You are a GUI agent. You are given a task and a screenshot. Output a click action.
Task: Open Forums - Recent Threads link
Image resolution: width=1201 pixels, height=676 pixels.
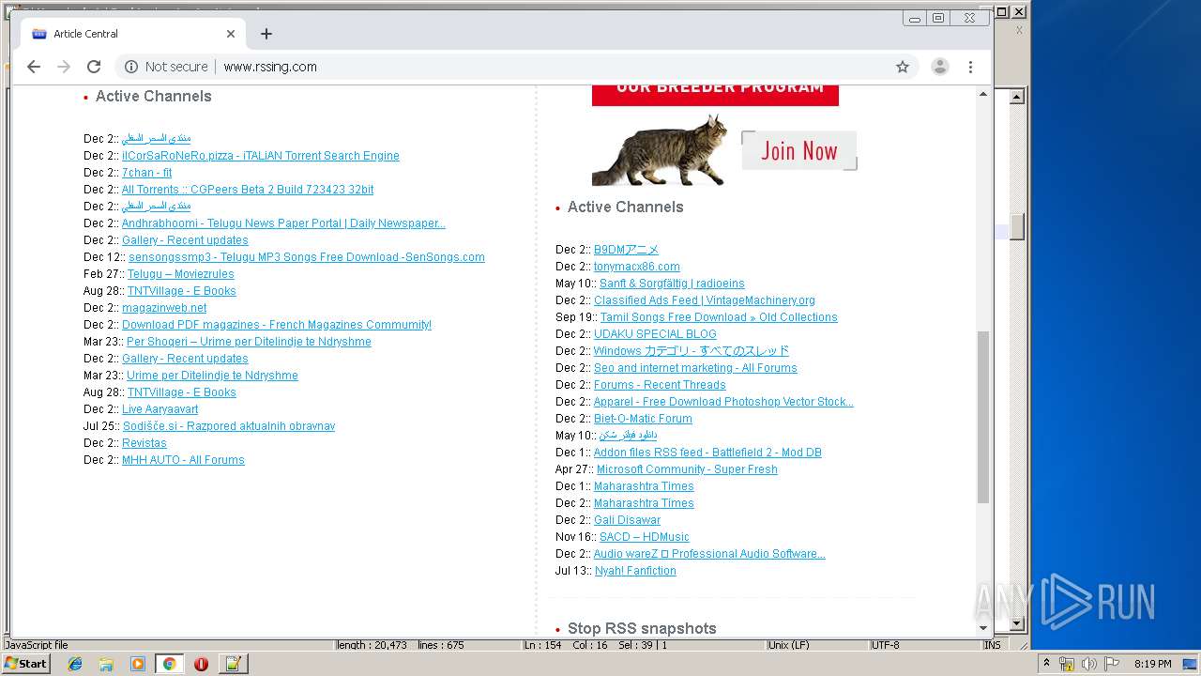point(660,385)
